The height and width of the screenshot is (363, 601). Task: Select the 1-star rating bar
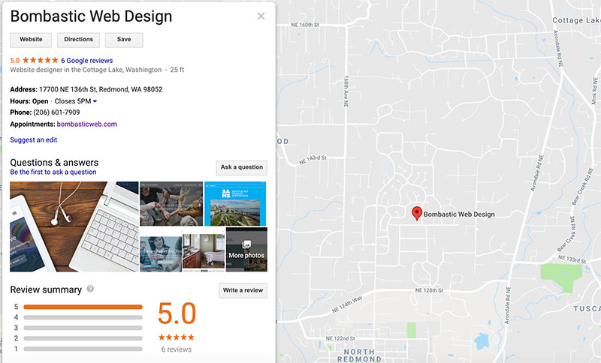[x=83, y=349]
